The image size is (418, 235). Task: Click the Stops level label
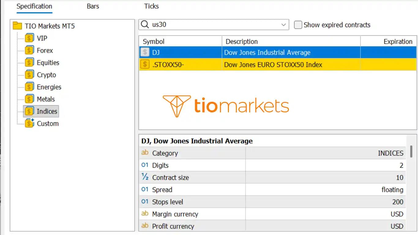coord(168,202)
